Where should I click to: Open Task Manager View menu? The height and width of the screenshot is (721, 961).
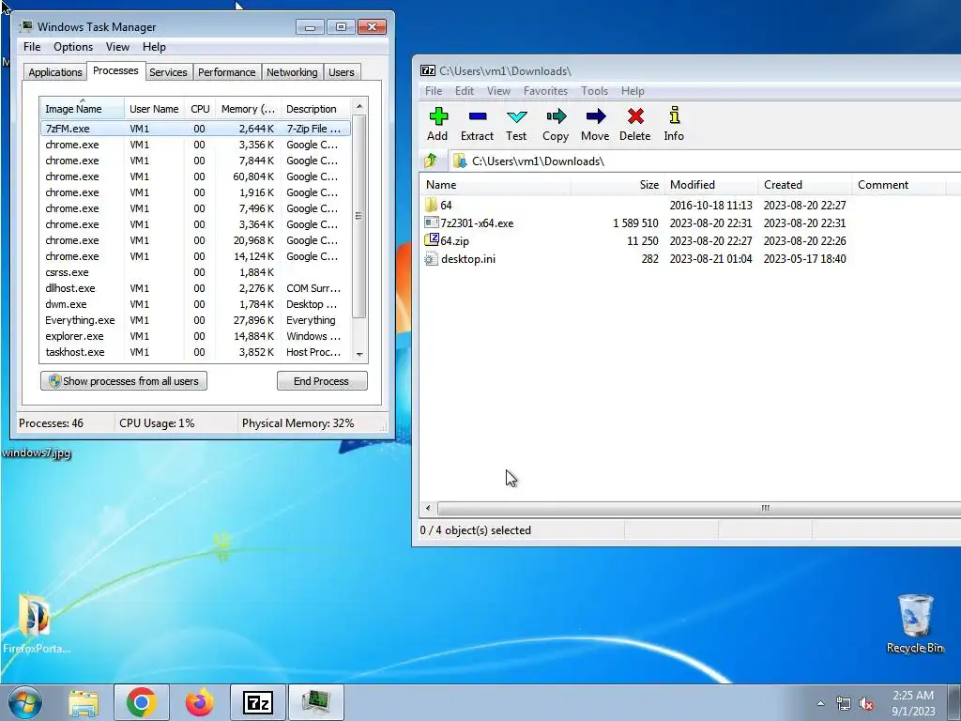click(x=117, y=47)
